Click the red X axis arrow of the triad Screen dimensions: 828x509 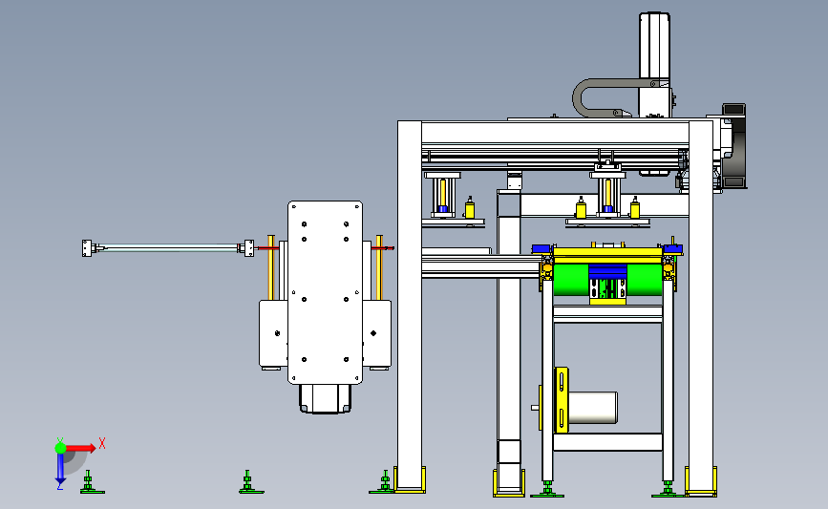tap(80, 448)
